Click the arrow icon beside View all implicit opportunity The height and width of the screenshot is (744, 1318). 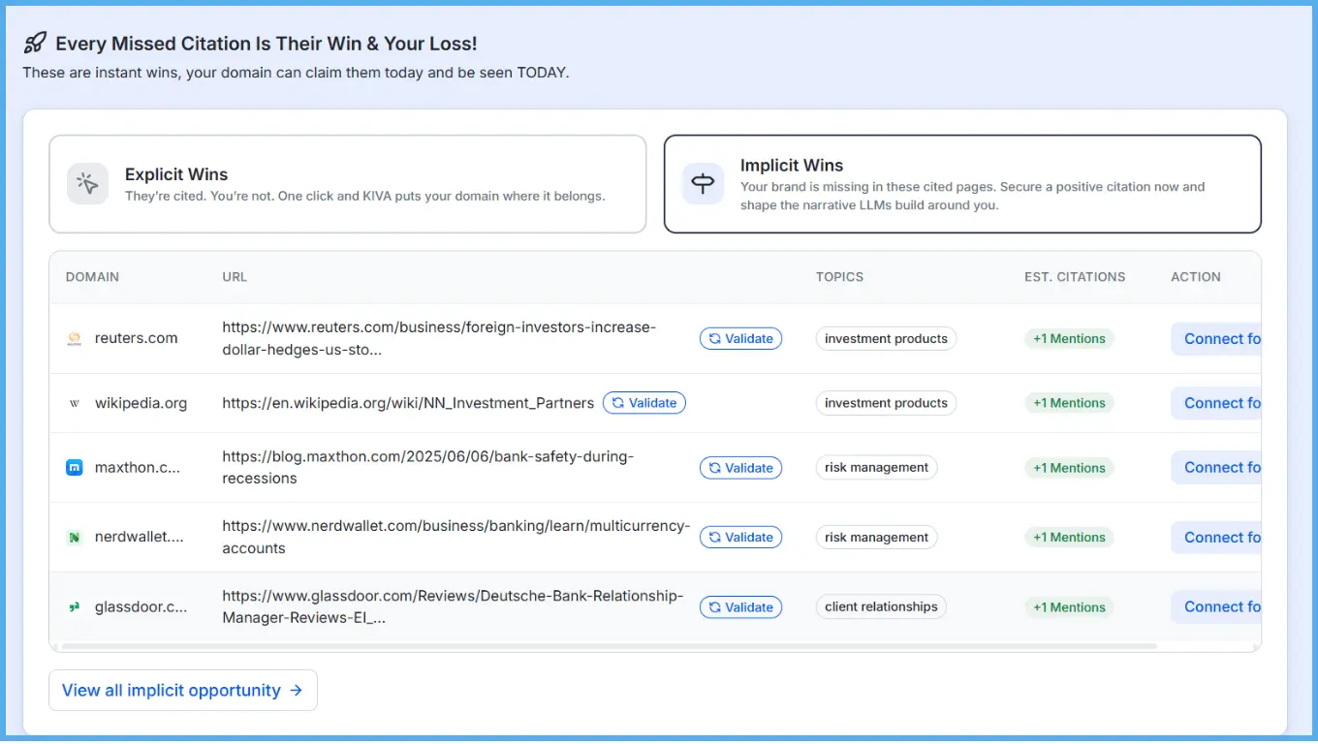295,690
